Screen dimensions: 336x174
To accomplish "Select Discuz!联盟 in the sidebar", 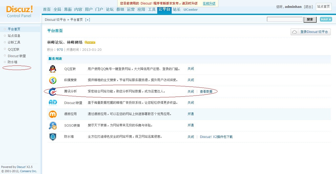I will (x=17, y=56).
